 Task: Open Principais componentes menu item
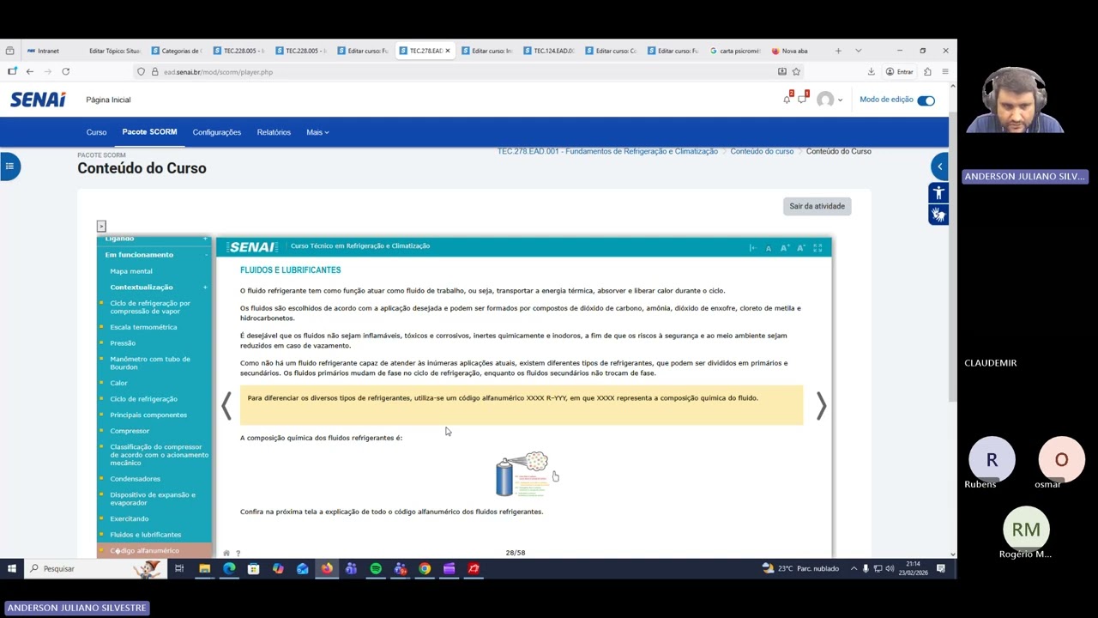coord(148,415)
